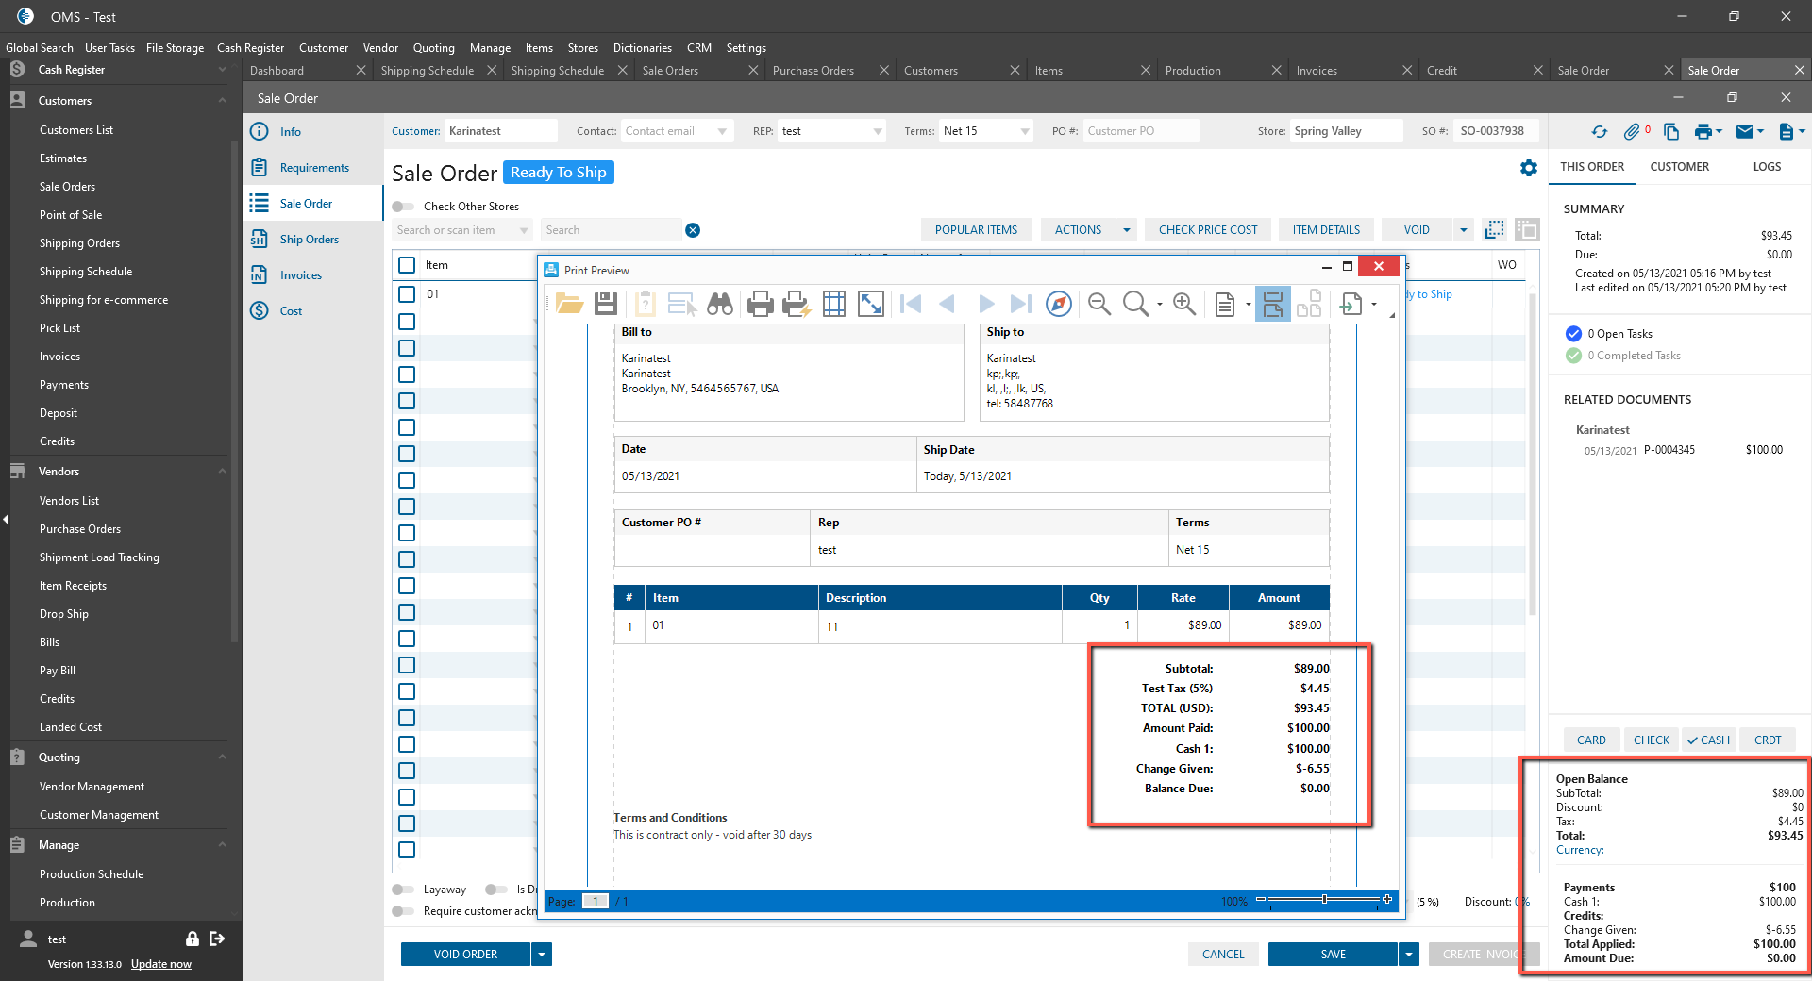Expand the REP dropdown
1812x981 pixels.
878,131
